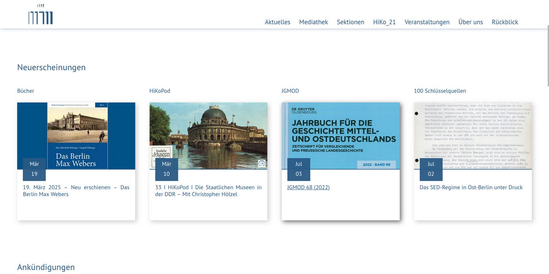Screen dimensions: 549x274
Task: Click the Bücher category label
Action: pos(25,91)
